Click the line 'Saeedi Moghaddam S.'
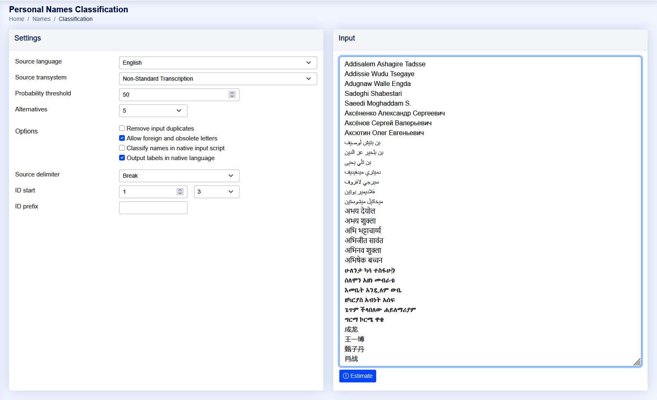 [378, 103]
